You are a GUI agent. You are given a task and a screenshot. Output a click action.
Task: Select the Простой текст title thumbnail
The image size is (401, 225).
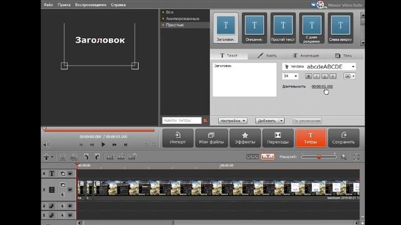(283, 27)
